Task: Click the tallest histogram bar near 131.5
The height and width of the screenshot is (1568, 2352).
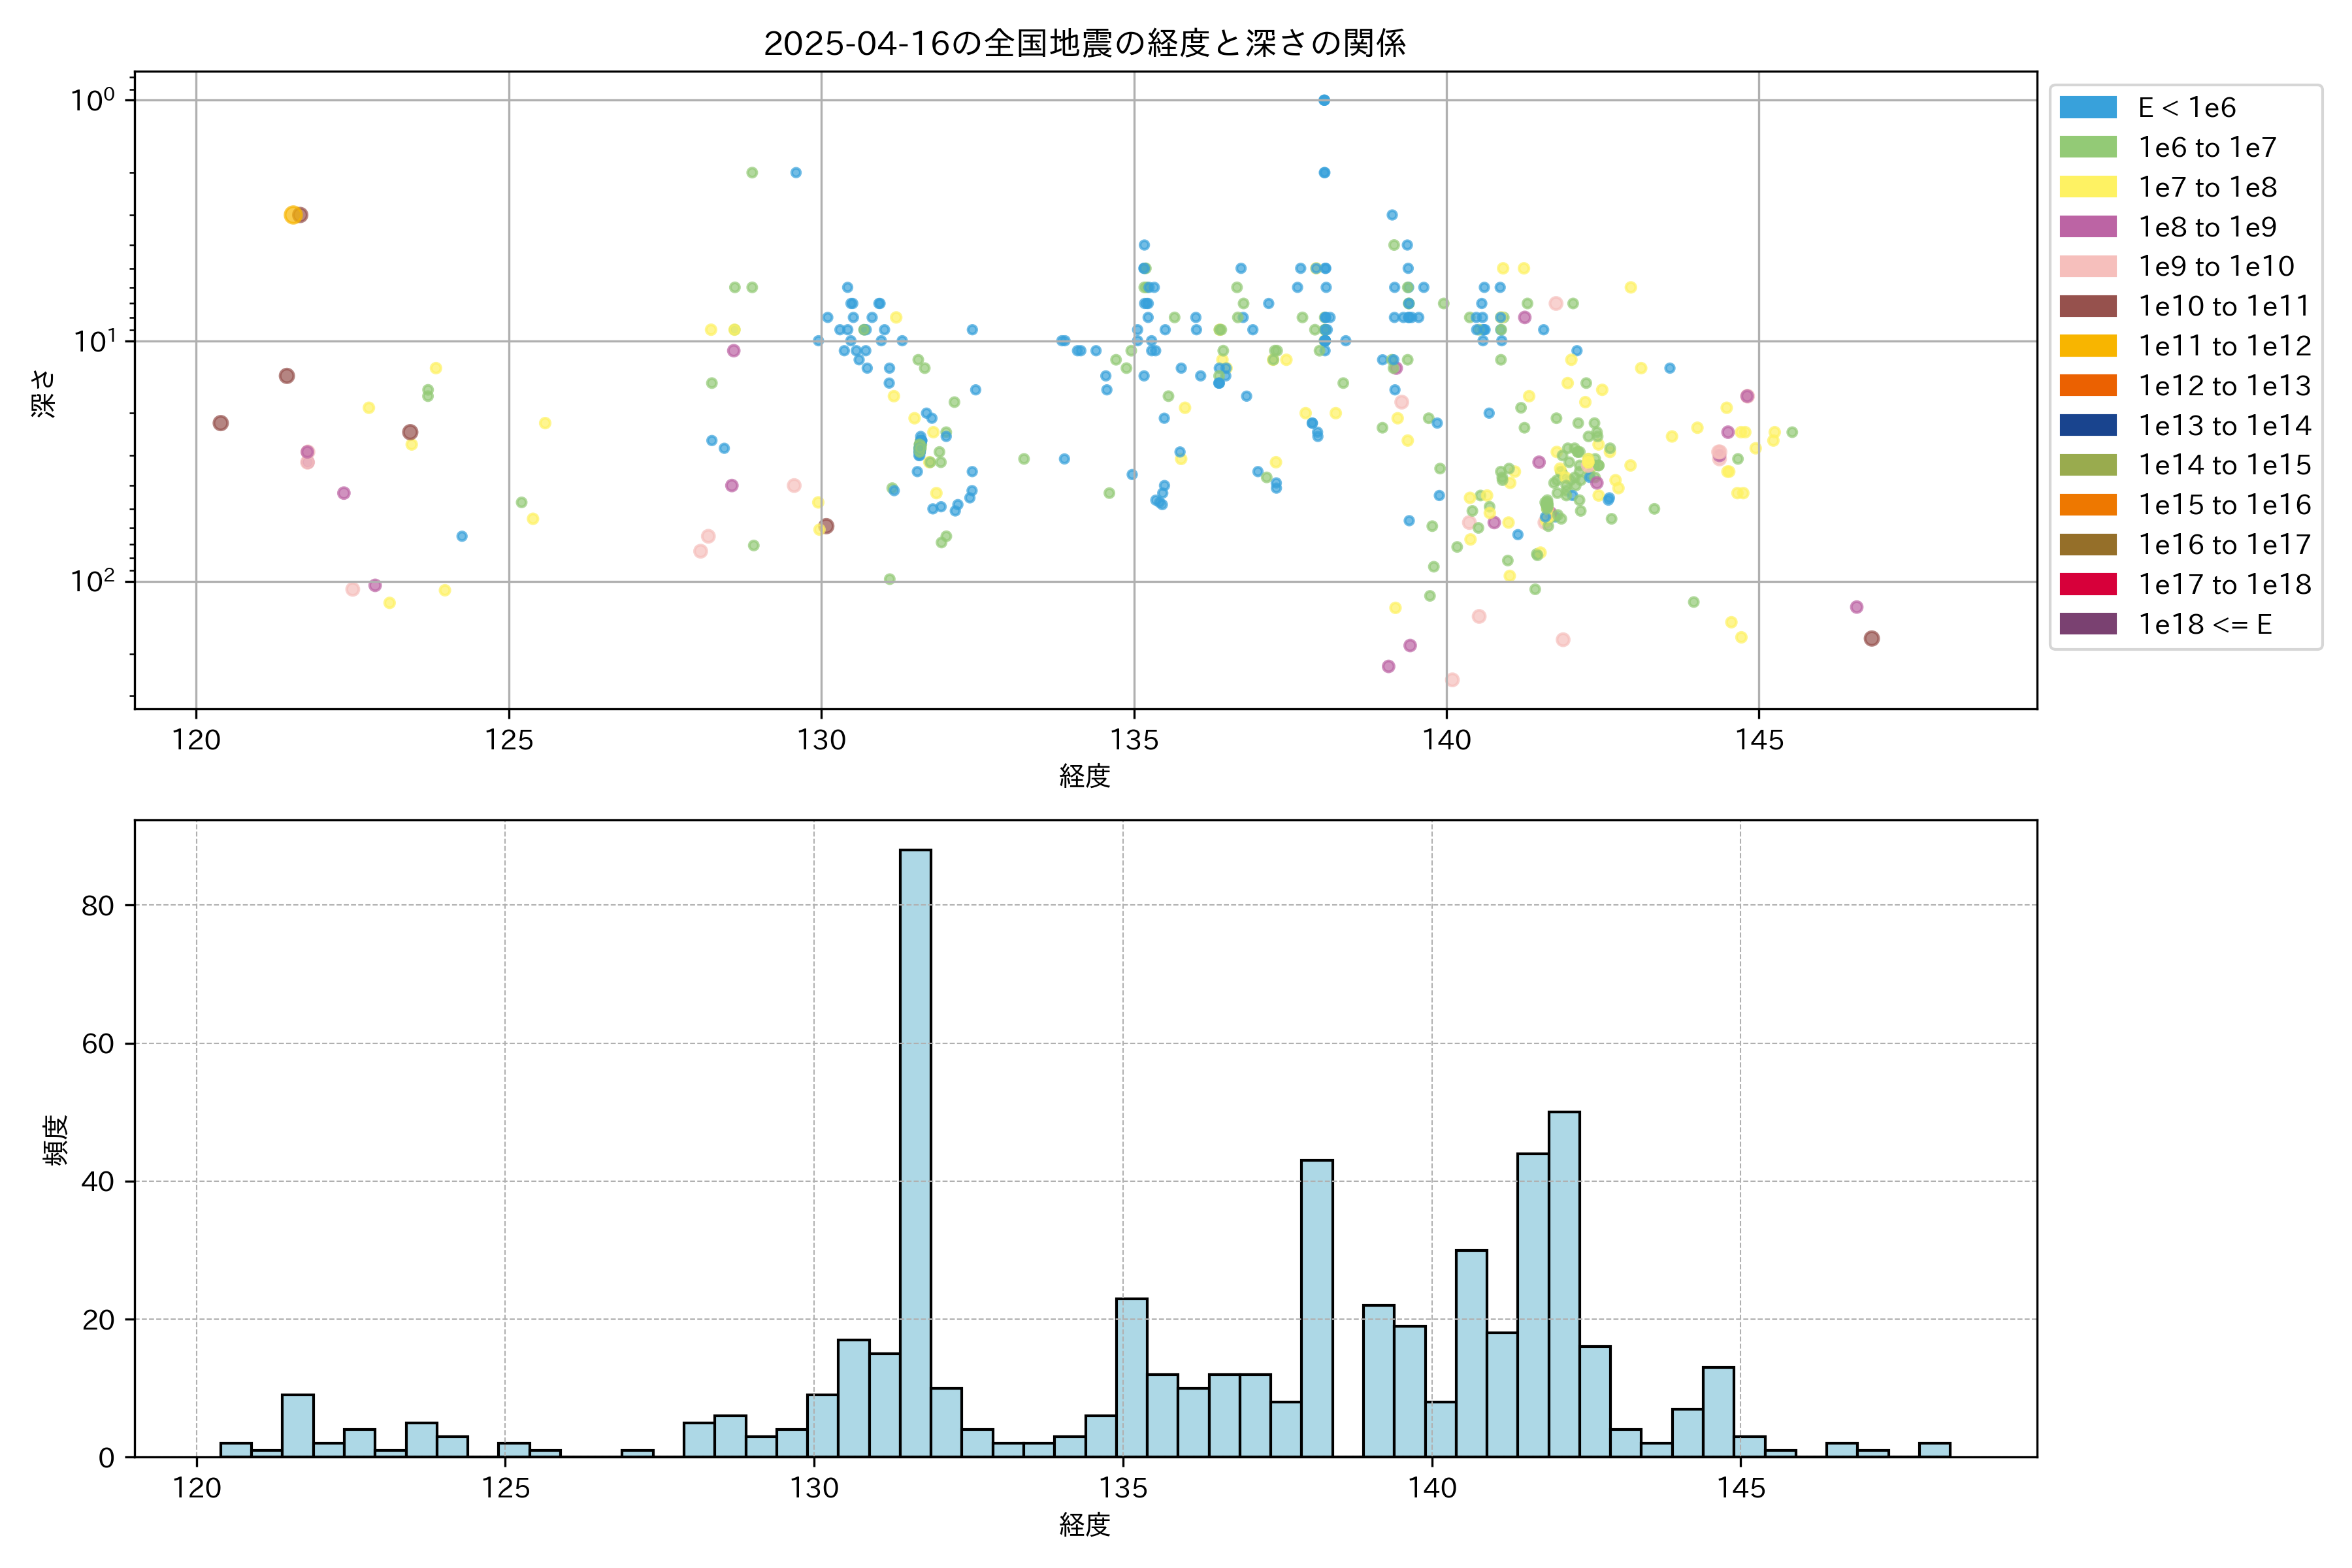Action: (x=915, y=1150)
